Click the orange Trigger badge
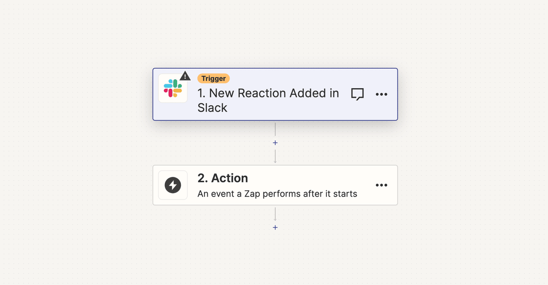This screenshot has height=285, width=548. click(x=213, y=78)
